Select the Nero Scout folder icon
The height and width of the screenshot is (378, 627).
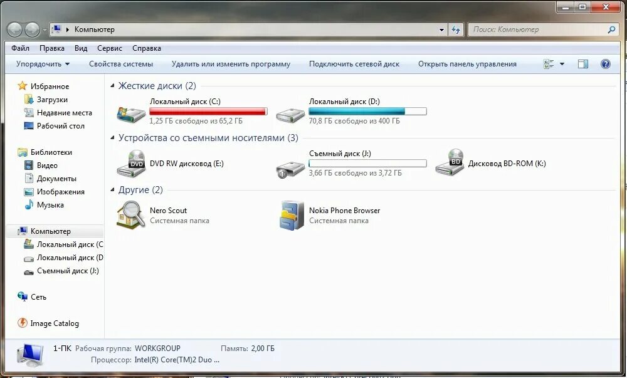(131, 215)
